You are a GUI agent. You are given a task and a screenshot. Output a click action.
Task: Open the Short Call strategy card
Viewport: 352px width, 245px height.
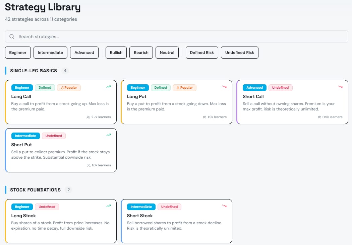[x=292, y=102]
